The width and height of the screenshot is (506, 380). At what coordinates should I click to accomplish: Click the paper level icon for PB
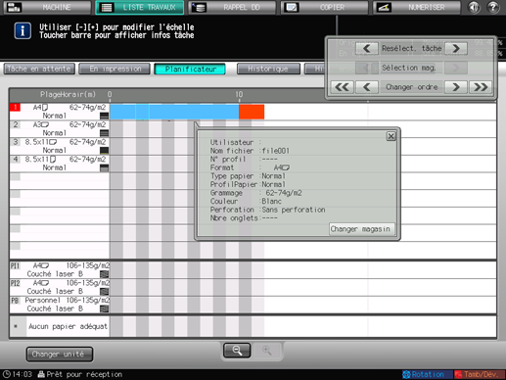click(104, 309)
